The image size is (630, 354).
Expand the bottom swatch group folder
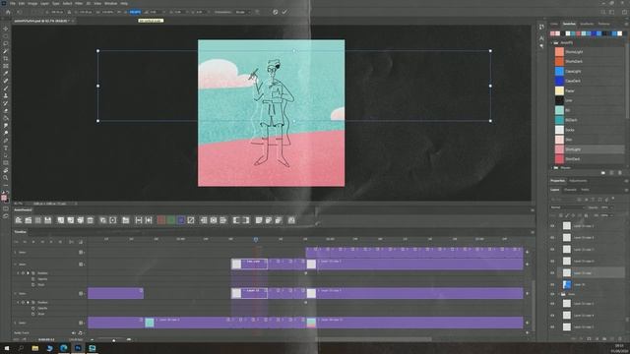tap(551, 168)
